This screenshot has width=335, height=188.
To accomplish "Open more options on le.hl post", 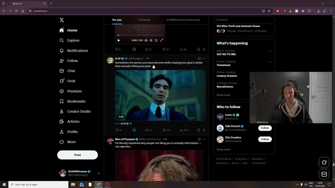I will (x=204, y=59).
